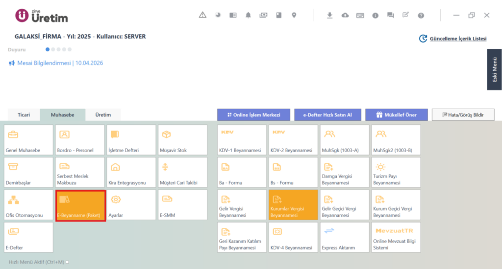This screenshot has height=269, width=502.
Task: Open Mesai Bilgilendirmesi announcement link
Action: click(60, 63)
